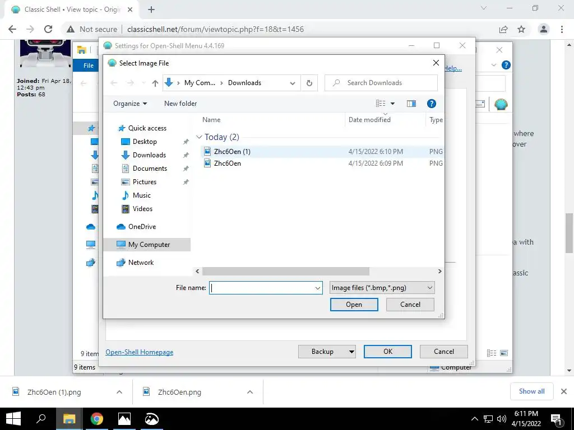Close the Select Image File dialog
Screen dimensions: 574x430
[x=436, y=63]
